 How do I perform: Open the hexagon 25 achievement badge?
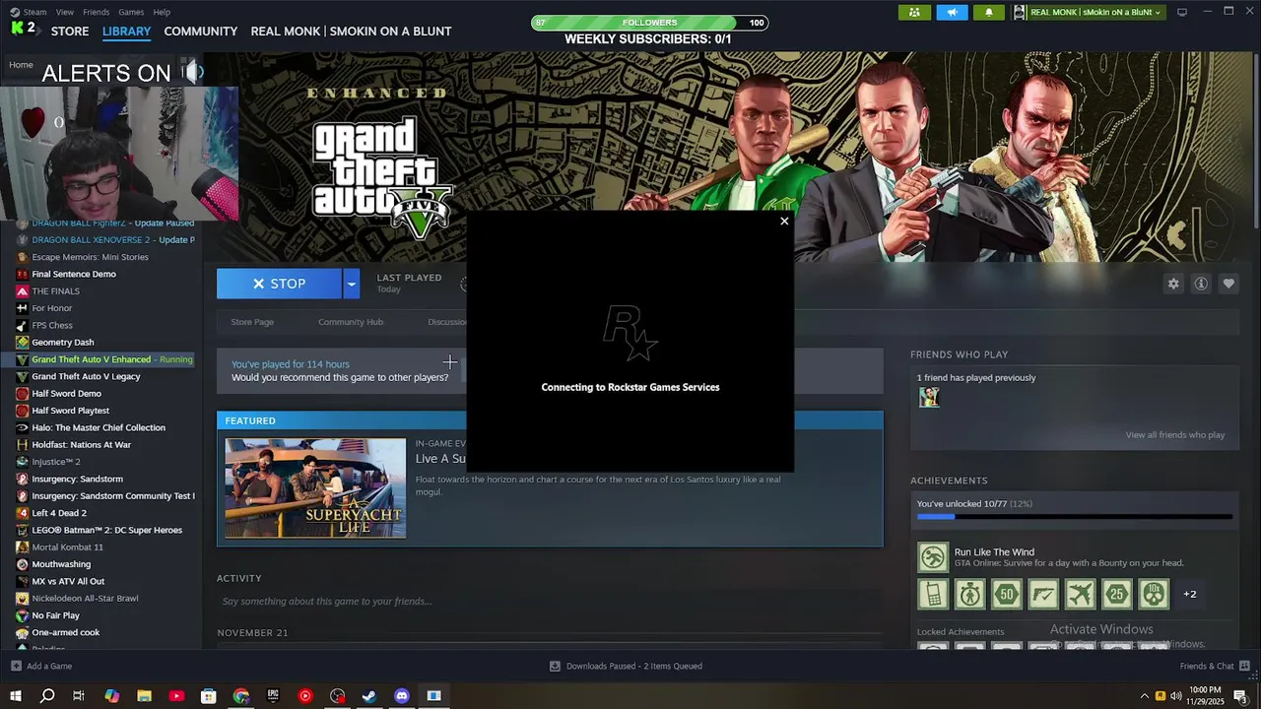pyautogui.click(x=1116, y=594)
